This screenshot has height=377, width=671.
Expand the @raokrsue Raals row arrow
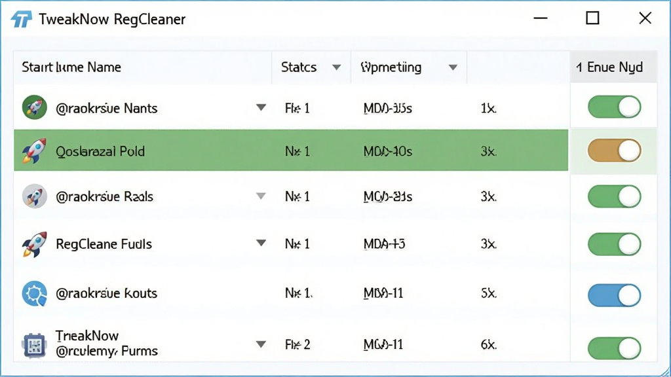point(261,196)
